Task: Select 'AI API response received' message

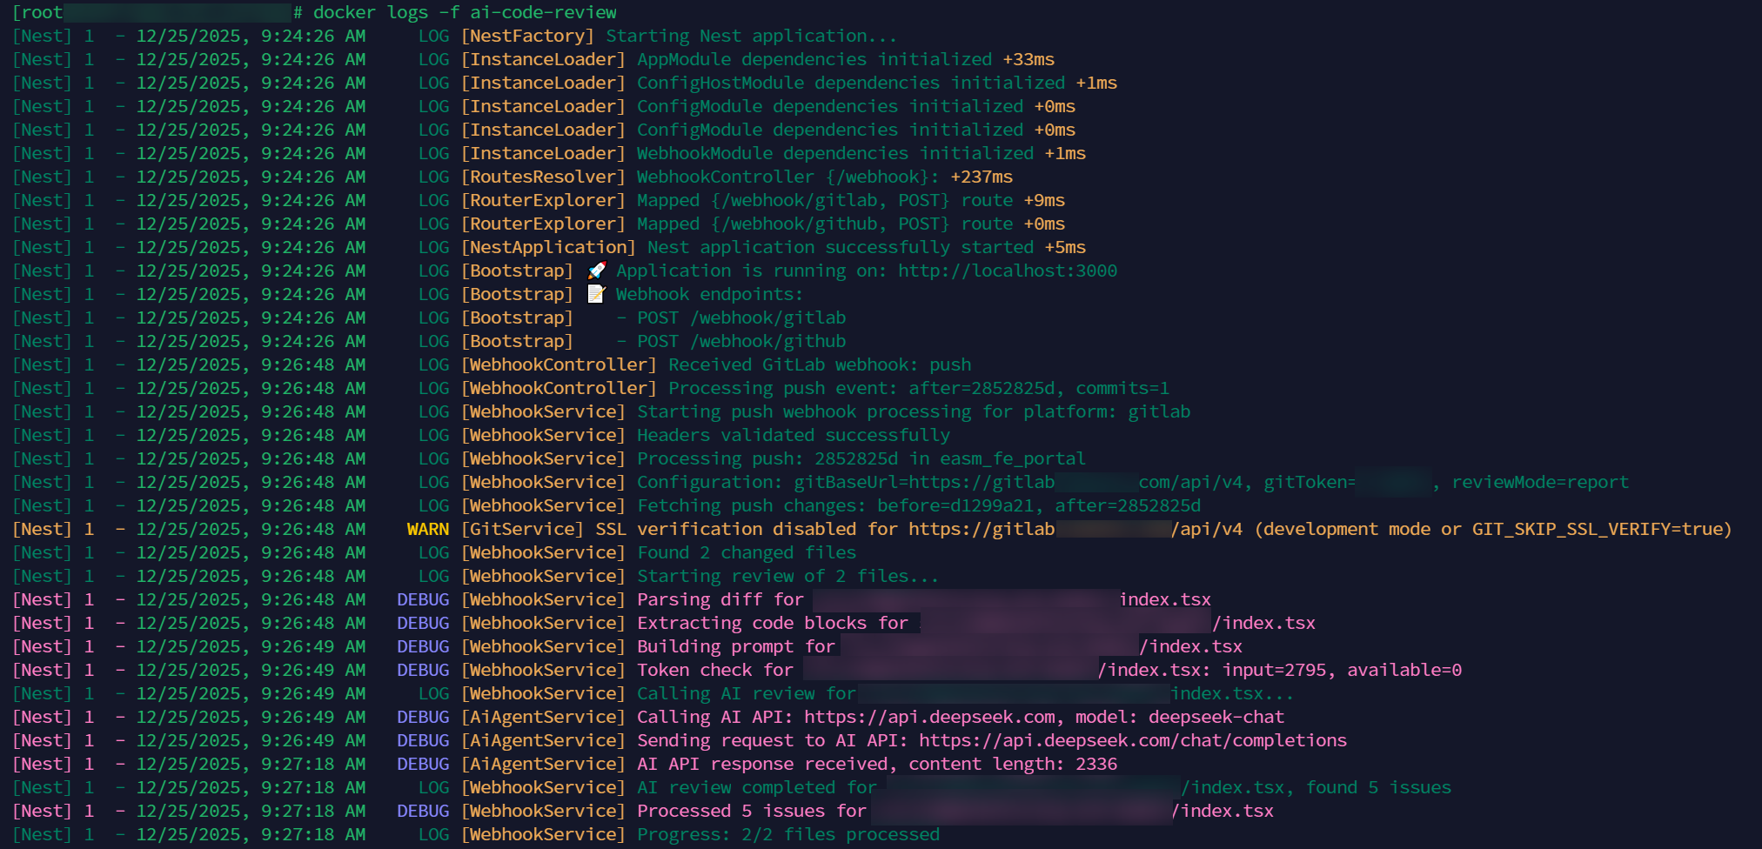Action: click(762, 764)
